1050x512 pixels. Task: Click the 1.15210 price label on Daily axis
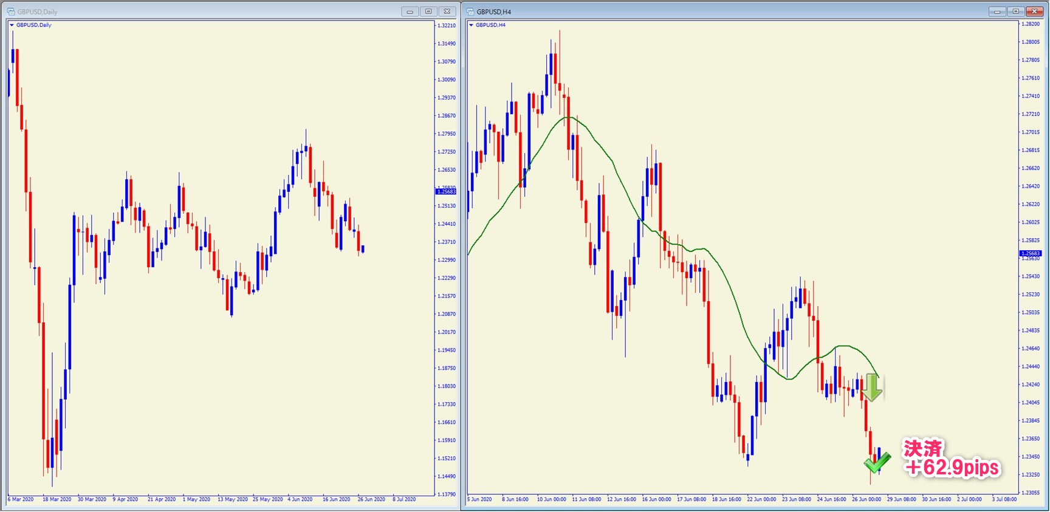[447, 459]
